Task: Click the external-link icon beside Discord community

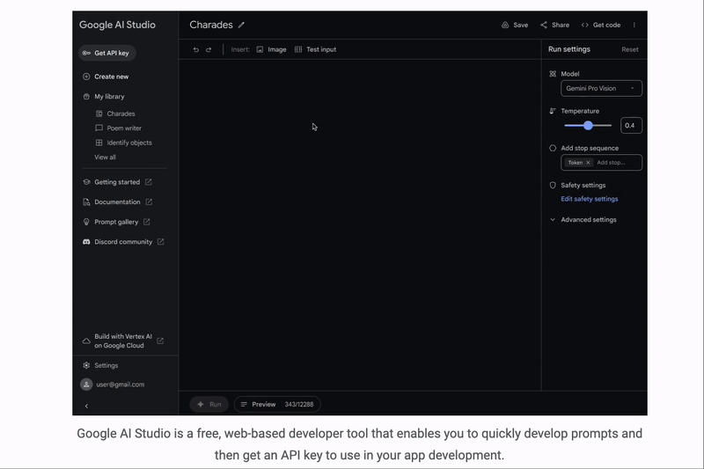Action: [160, 242]
